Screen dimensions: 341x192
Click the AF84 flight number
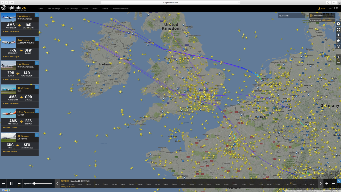[20, 136]
